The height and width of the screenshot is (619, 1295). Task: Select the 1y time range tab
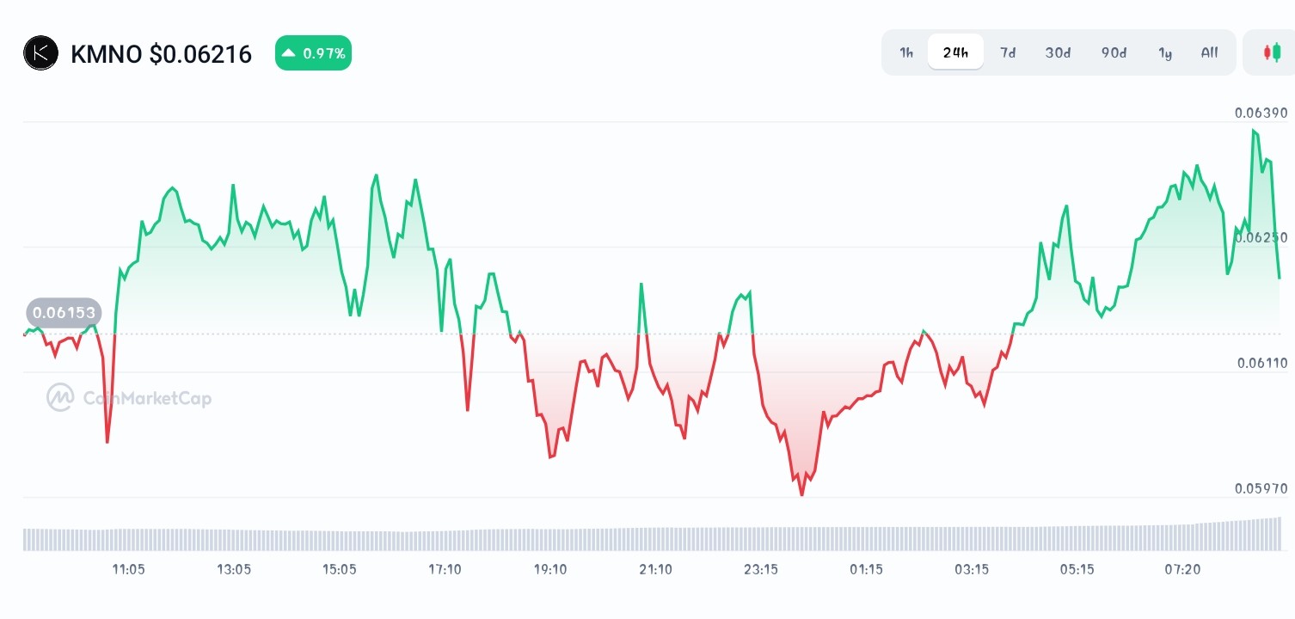(1165, 52)
